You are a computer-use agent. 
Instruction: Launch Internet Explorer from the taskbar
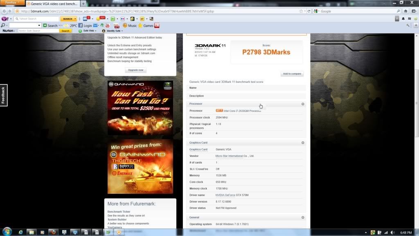point(20,232)
